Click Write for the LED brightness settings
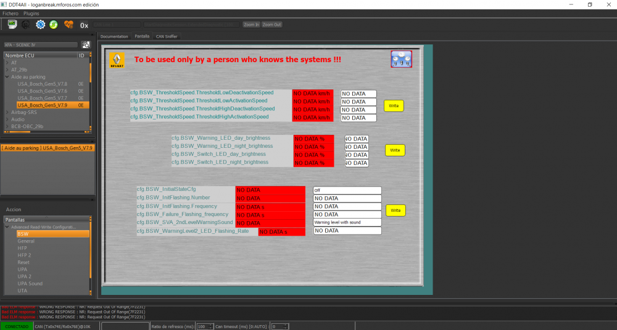This screenshot has width=617, height=330. [x=395, y=150]
